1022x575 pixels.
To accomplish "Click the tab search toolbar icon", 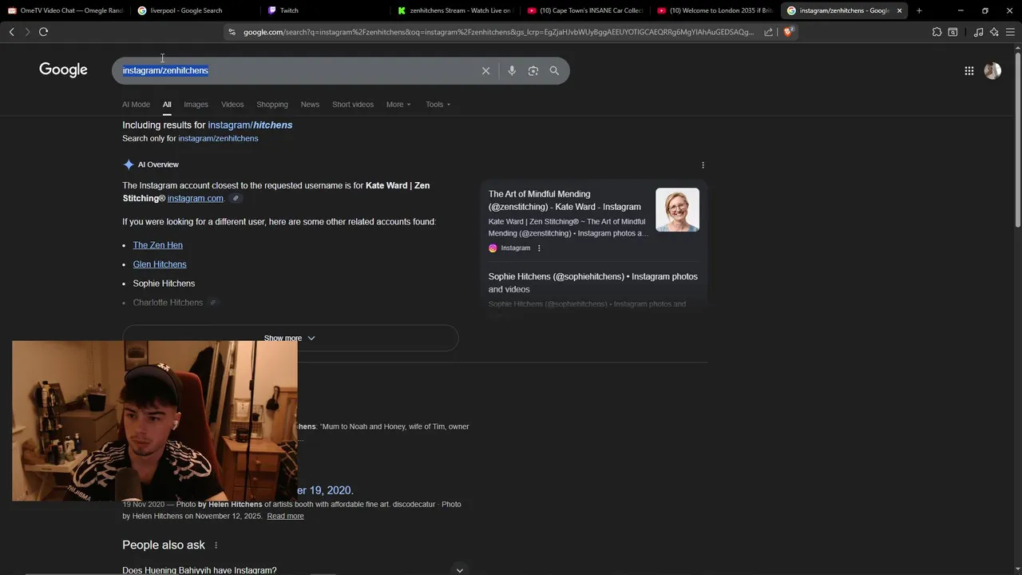I will coord(953,32).
